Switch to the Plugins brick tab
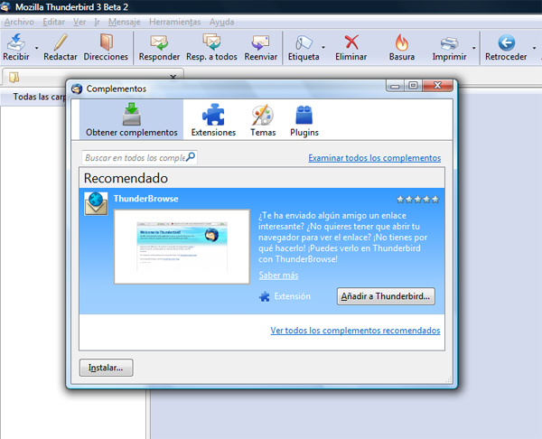The width and height of the screenshot is (542, 439). (x=304, y=119)
